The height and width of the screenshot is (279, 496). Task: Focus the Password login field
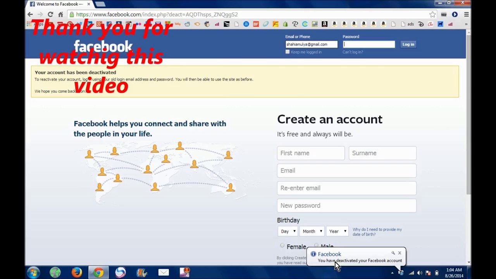click(369, 44)
